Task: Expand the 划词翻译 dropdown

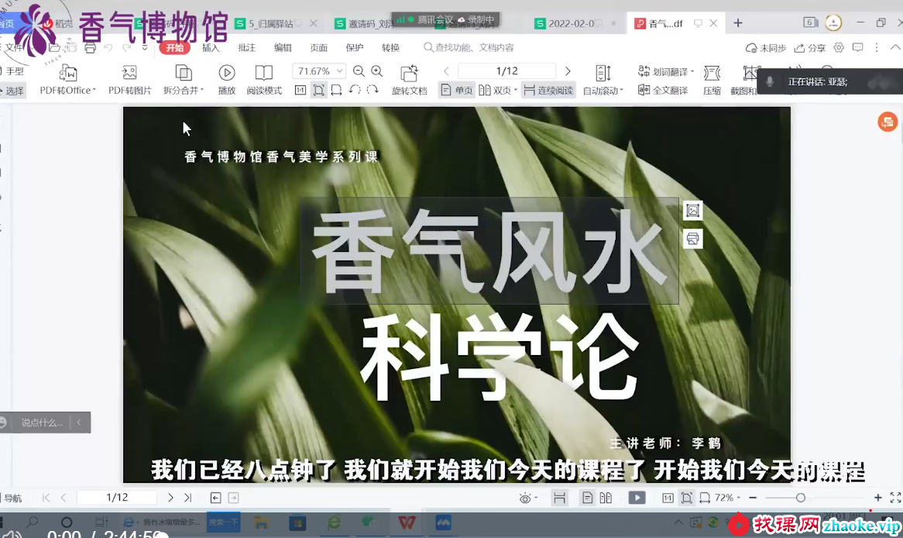Action: click(692, 71)
